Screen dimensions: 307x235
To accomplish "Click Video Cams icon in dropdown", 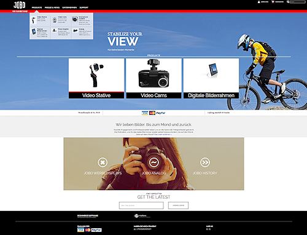I will point(55,20).
